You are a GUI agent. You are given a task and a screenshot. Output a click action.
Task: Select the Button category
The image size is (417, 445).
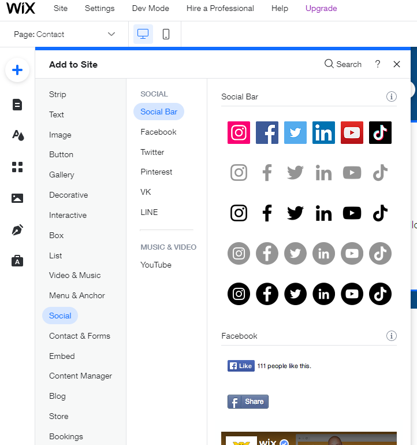(61, 154)
